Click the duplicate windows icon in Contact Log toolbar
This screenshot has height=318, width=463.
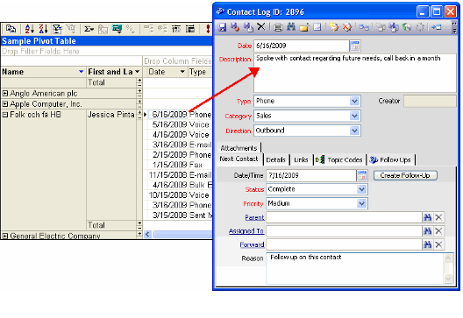(x=394, y=27)
